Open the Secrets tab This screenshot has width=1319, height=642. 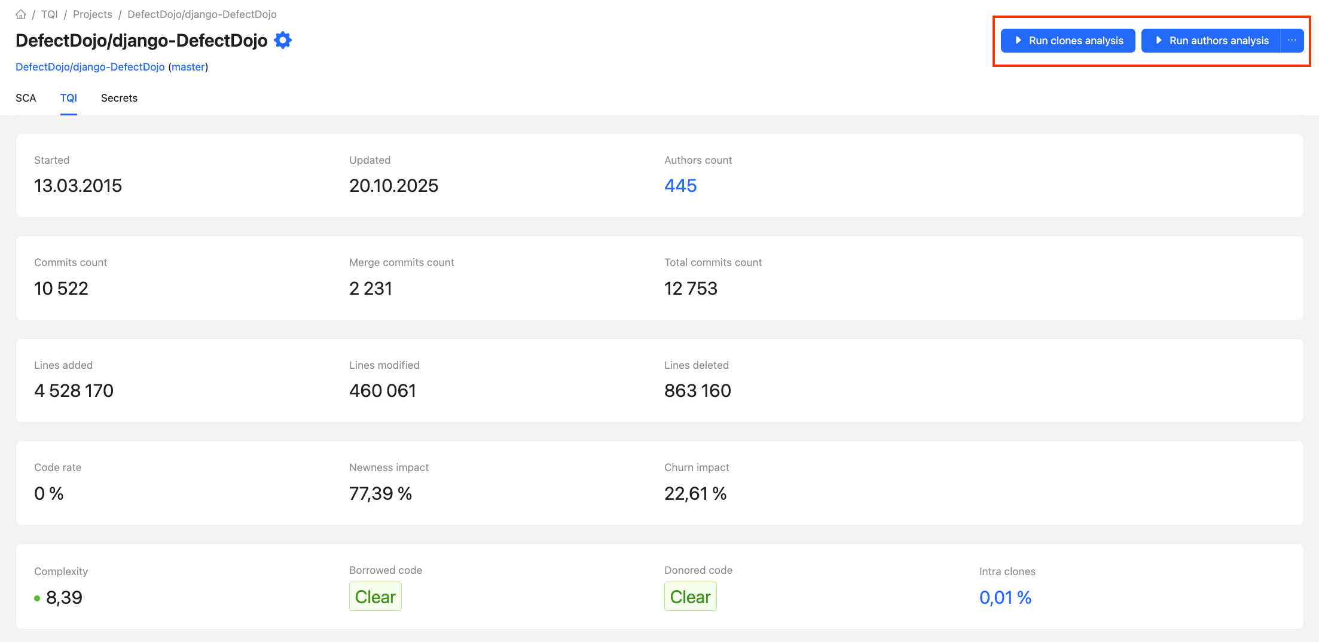point(119,98)
